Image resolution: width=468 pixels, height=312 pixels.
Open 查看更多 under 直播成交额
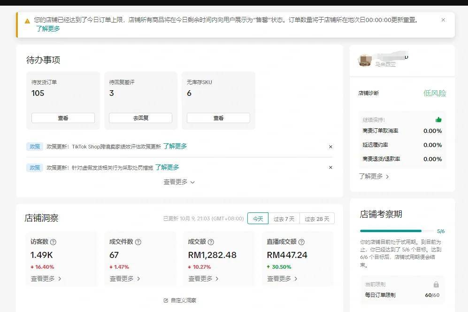(282, 279)
